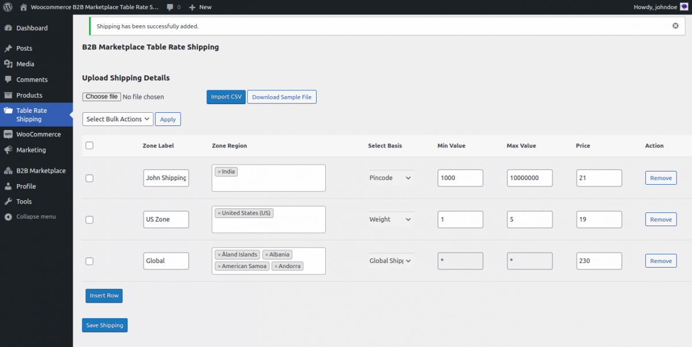692x347 pixels.
Task: Click the WordPress logo icon
Action: pos(8,7)
